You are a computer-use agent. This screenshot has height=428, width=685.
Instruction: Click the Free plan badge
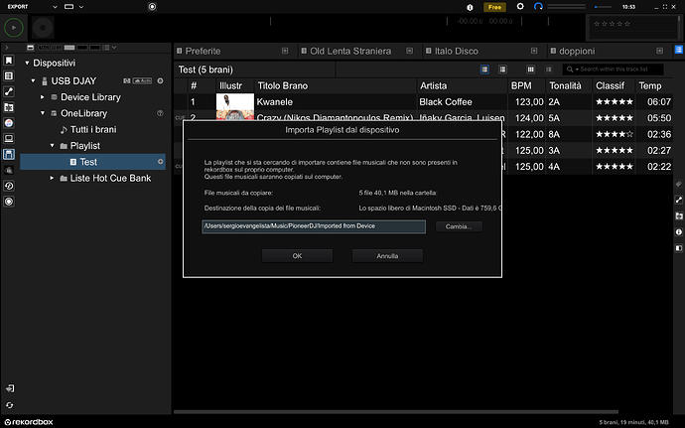click(494, 7)
